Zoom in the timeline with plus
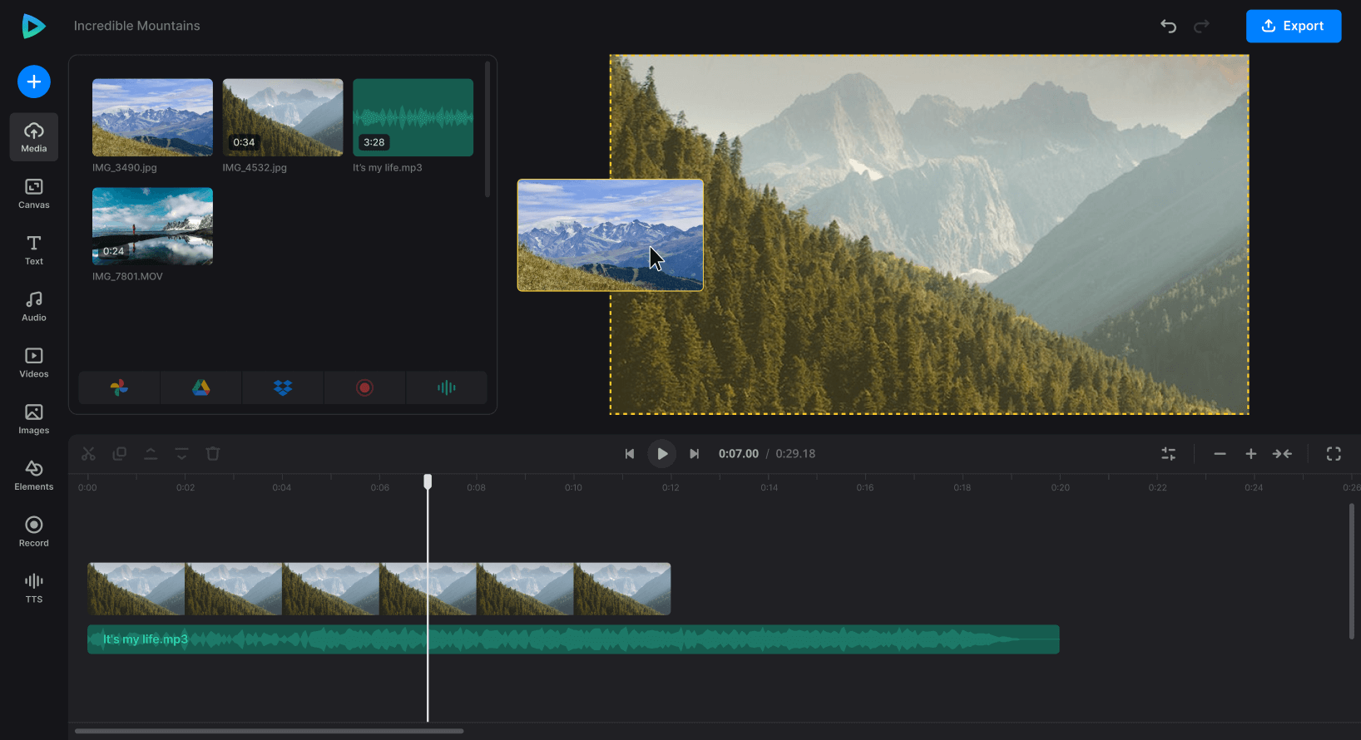The image size is (1361, 740). pos(1250,454)
